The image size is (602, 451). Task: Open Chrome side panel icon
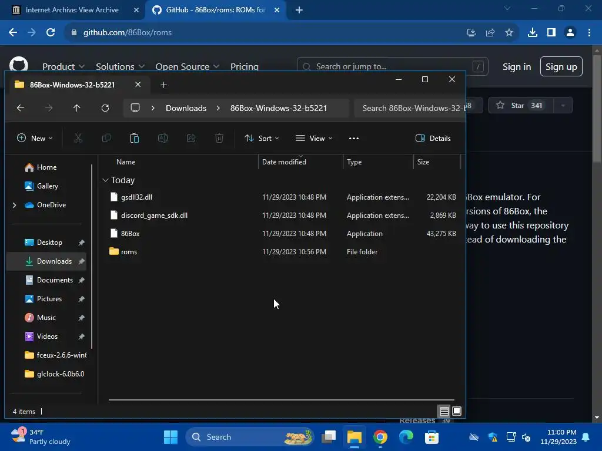(551, 33)
